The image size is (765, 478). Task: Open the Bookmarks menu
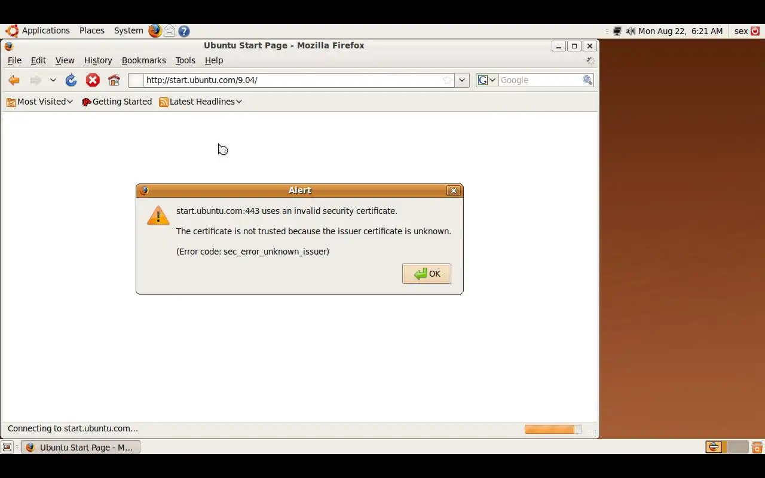pos(143,60)
